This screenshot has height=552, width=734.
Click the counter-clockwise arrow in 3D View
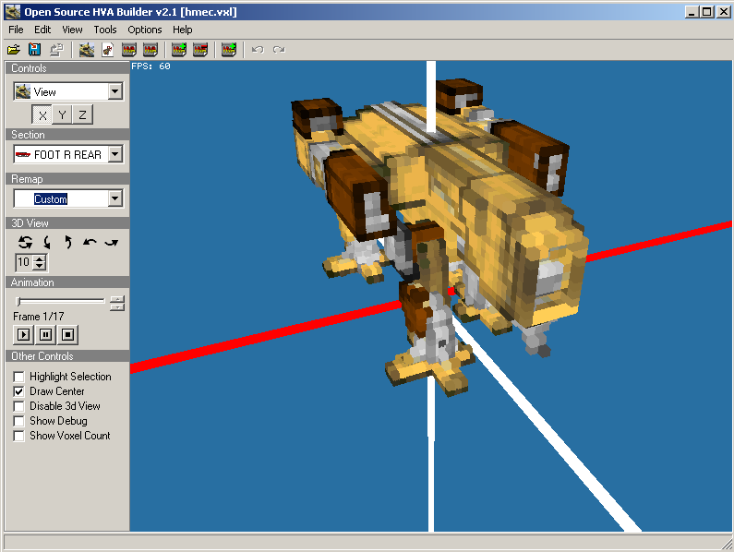[x=90, y=242]
